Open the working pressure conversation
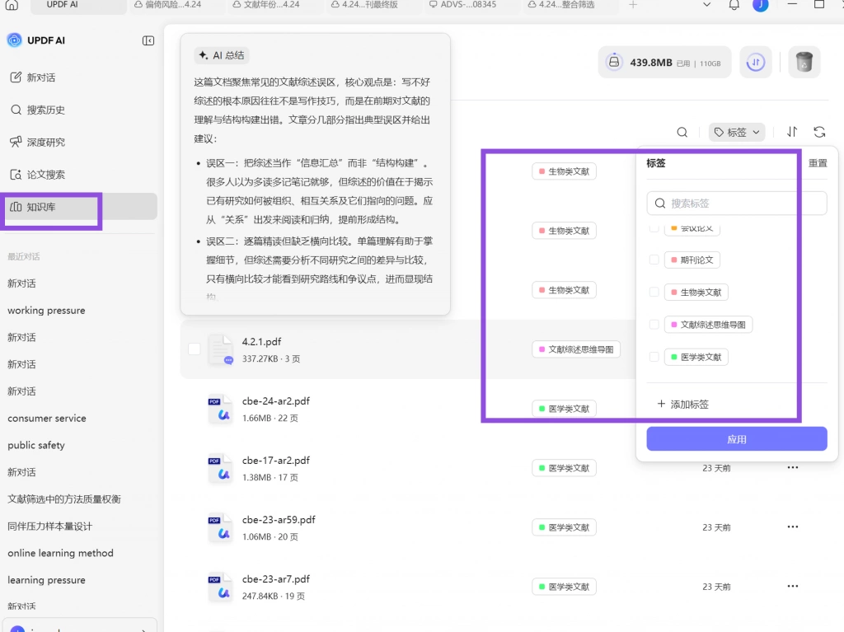Viewport: 844px width, 632px height. click(x=46, y=311)
